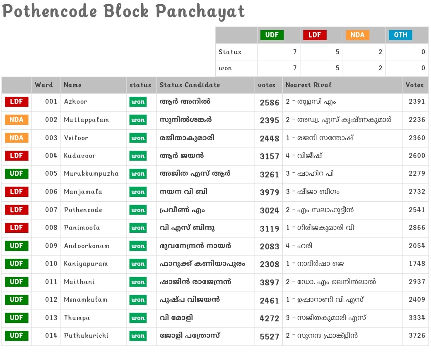The width and height of the screenshot is (431, 356).
Task: Click the won status badge for Pothencode
Action: pyautogui.click(x=138, y=210)
